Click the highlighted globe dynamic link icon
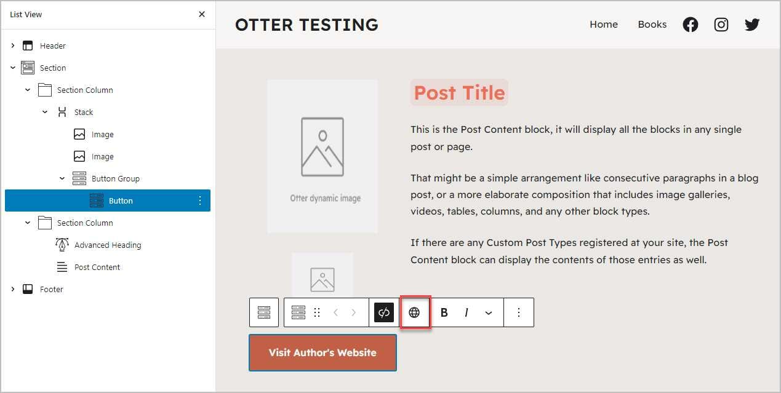Image resolution: width=781 pixels, height=393 pixels. 415,312
